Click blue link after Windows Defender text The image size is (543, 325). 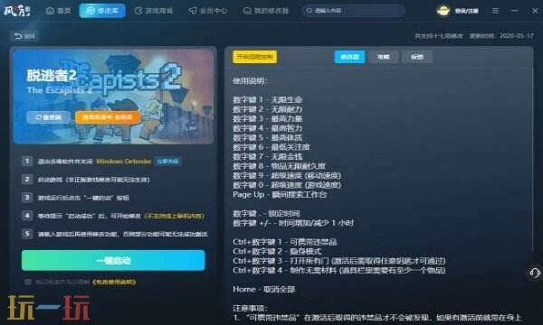[x=167, y=162]
